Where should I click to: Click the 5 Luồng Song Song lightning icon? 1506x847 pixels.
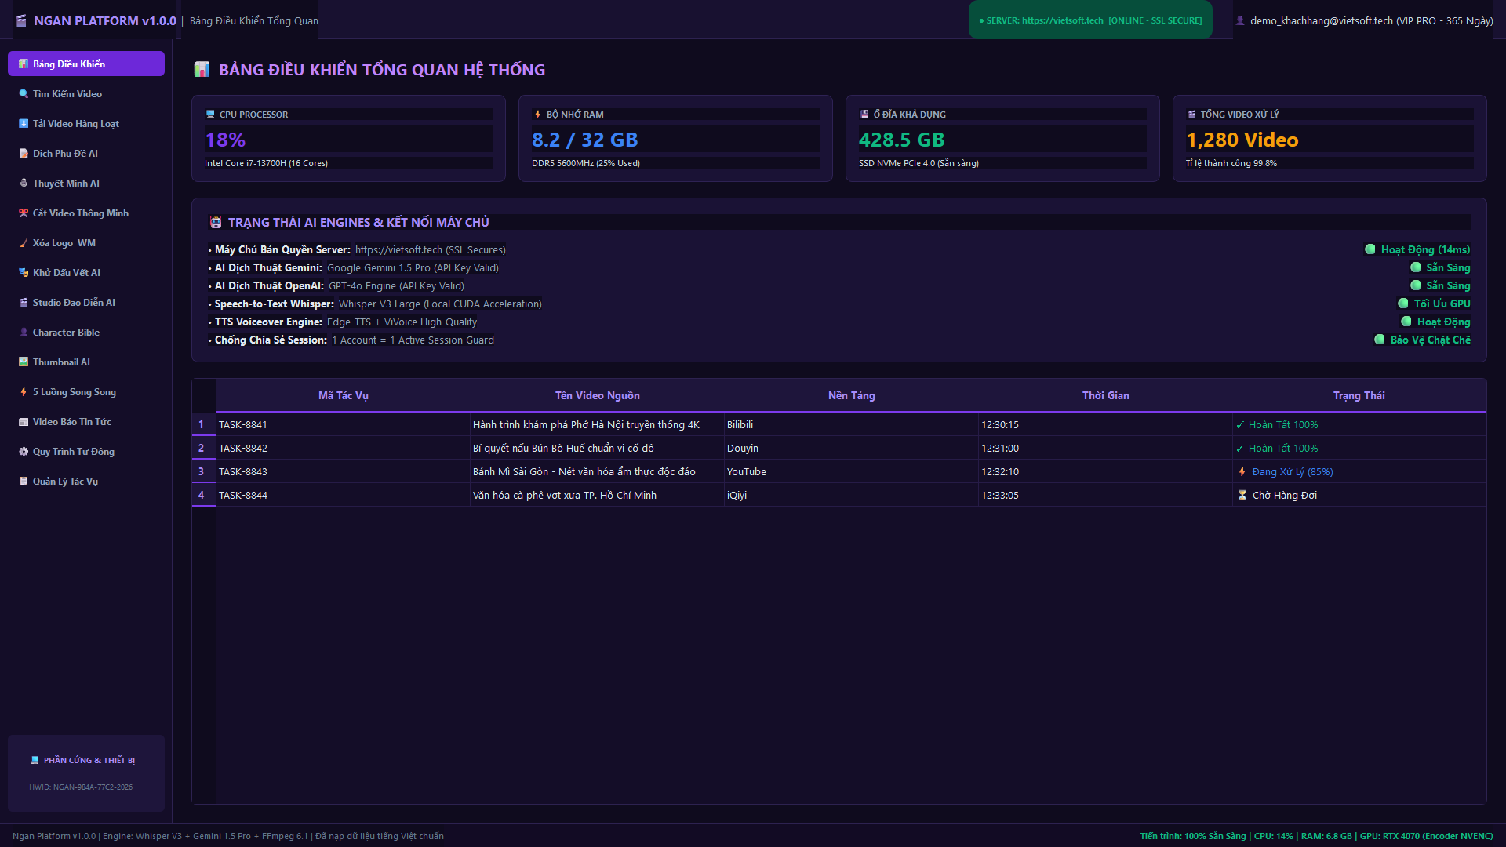[24, 392]
